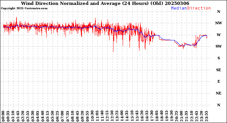Click the 09:55 time label
Viewport: 227px width, 123px height.
[x=87, y=116]
